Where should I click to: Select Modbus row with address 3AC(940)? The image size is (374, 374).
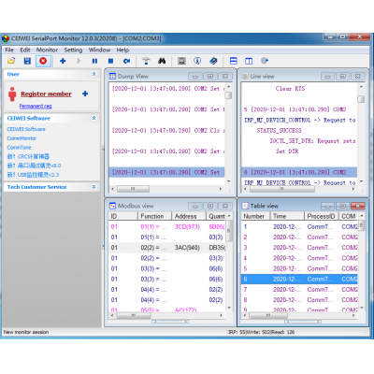[x=166, y=248]
